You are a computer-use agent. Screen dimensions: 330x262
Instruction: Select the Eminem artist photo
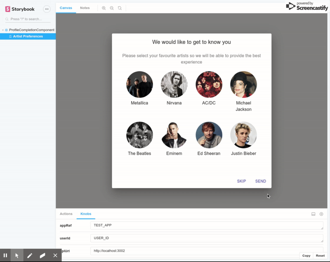point(174,135)
